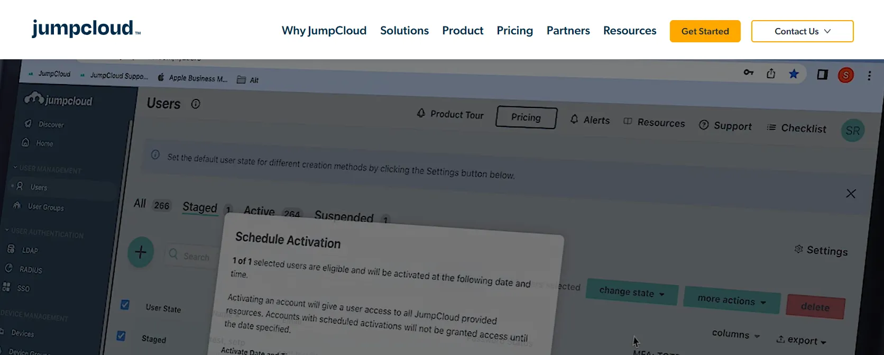
Task: Expand the change state dropdown
Action: tap(632, 292)
